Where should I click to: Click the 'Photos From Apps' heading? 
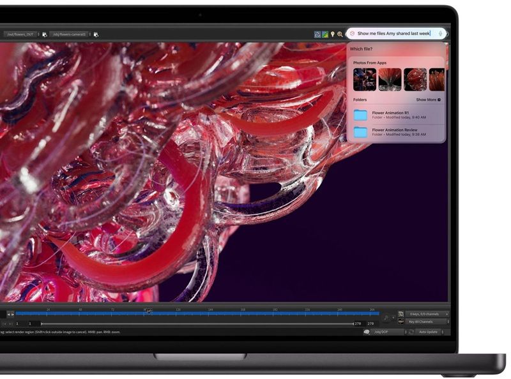pyautogui.click(x=370, y=63)
